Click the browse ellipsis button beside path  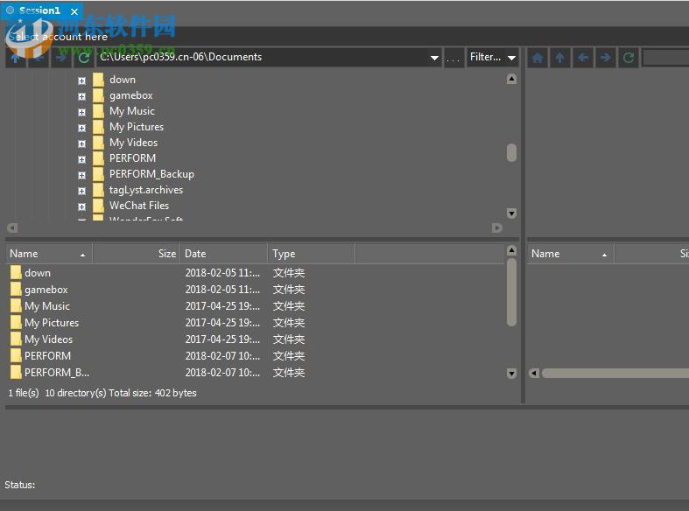tap(453, 58)
